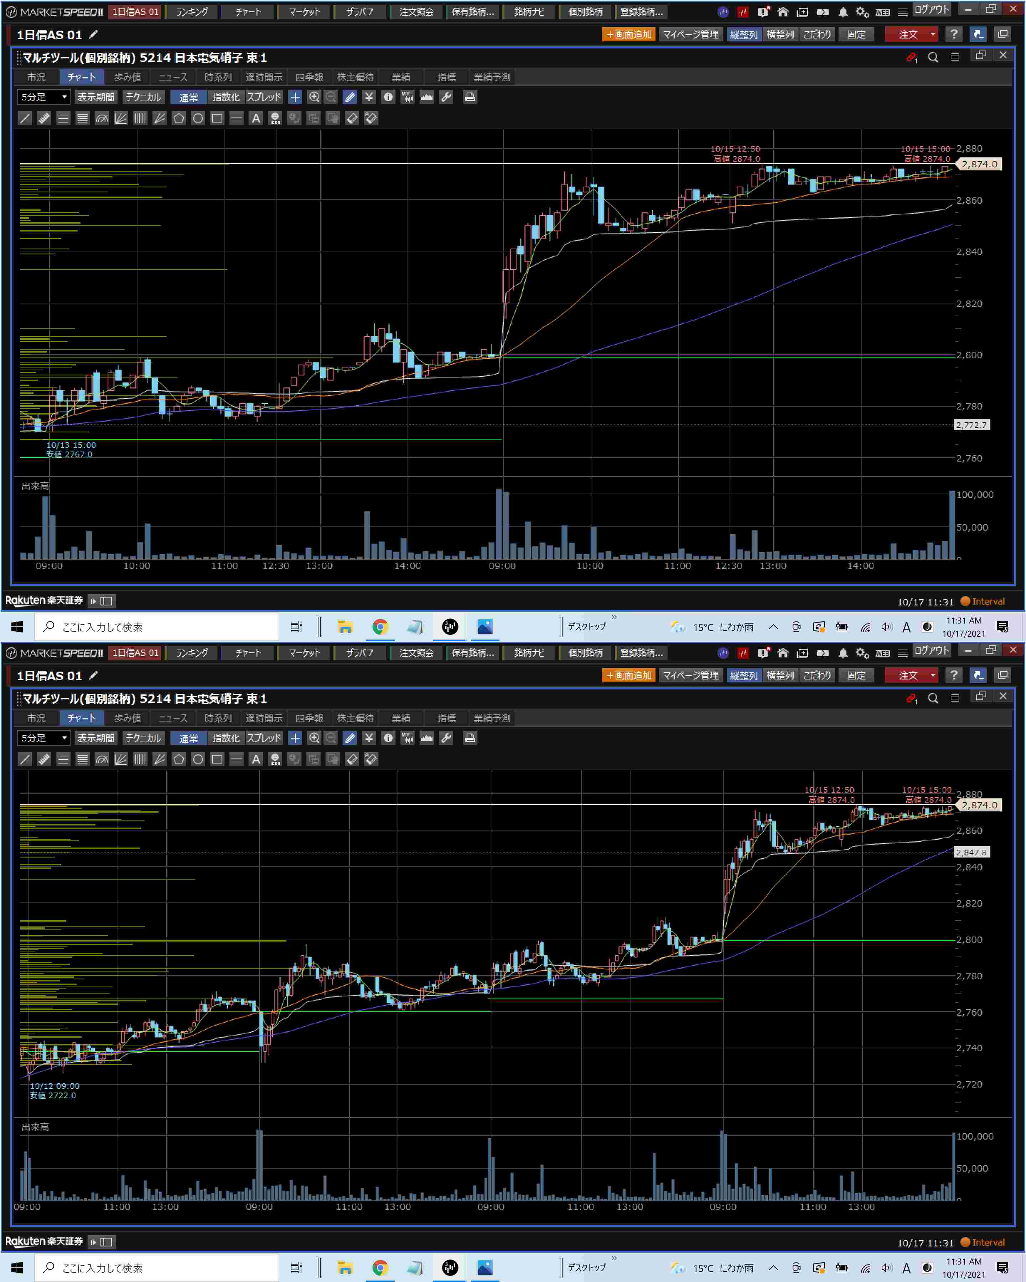Click the orange ＋画面追加 button in top header

click(629, 35)
